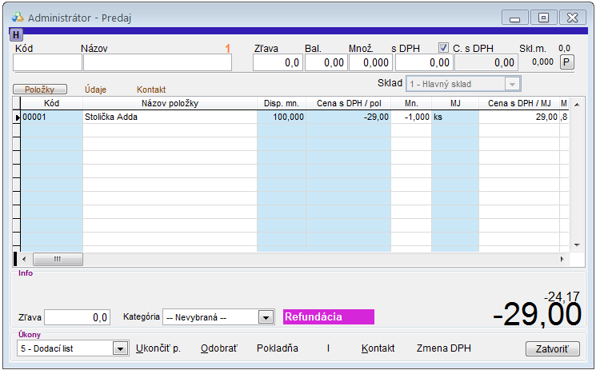Viewport: 596px width, 370px height.
Task: Select the Stolička Adda item row
Action: (x=169, y=117)
